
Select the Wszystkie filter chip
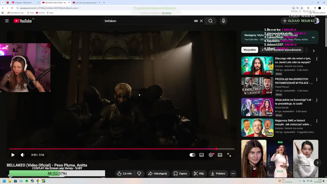(x=250, y=50)
